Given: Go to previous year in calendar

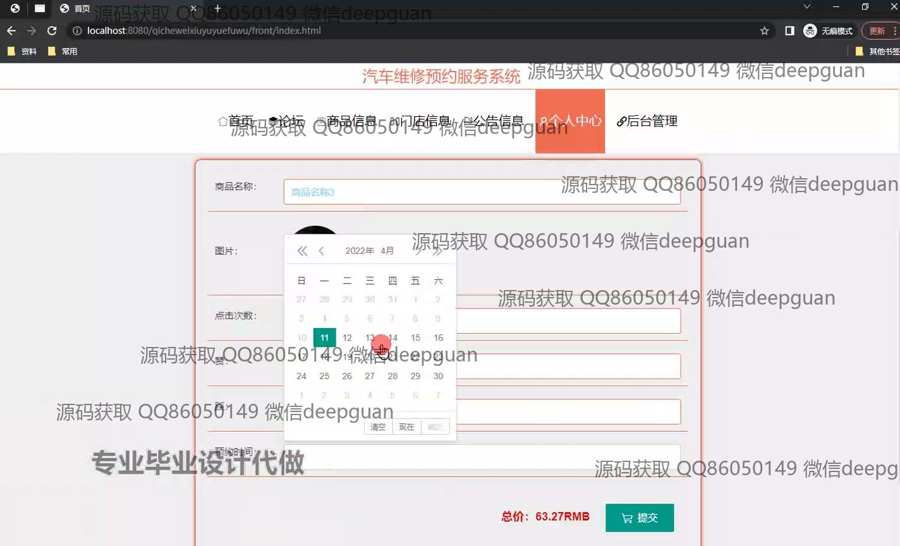Looking at the screenshot, I should 302,251.
